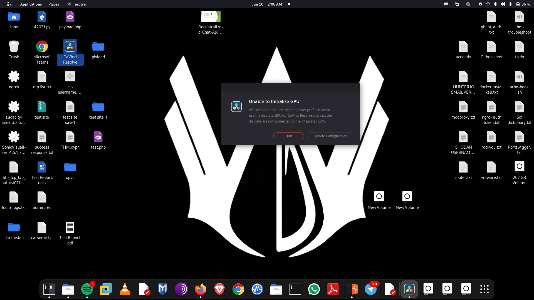Open the Jun 10 clock calendar dropdown
This screenshot has height=300, width=534.
[x=267, y=4]
